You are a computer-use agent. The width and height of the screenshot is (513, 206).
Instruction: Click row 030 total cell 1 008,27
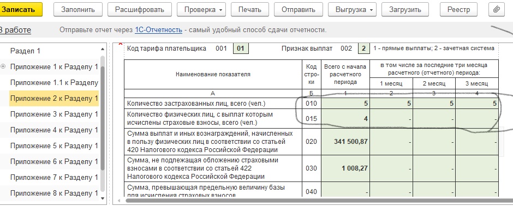click(345, 168)
